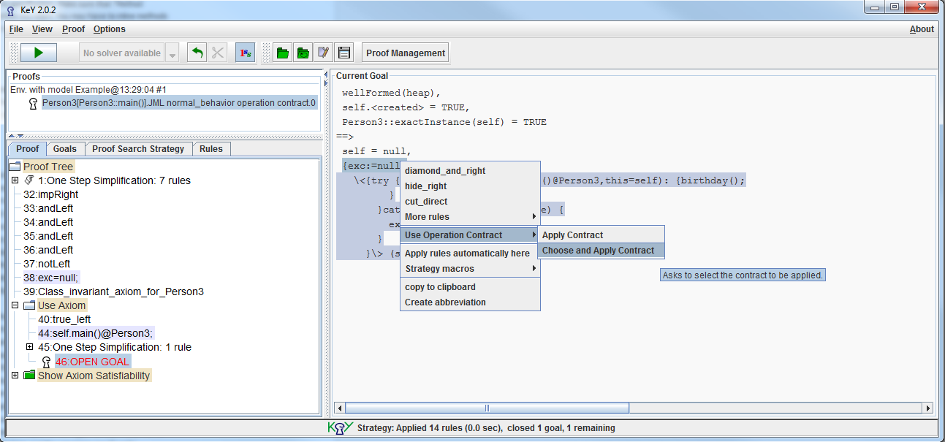945x442 pixels.
Task: Select tree node 33:andLeft
Action: click(x=48, y=208)
